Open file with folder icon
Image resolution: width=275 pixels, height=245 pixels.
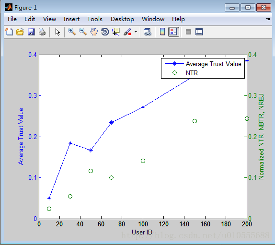click(20, 32)
